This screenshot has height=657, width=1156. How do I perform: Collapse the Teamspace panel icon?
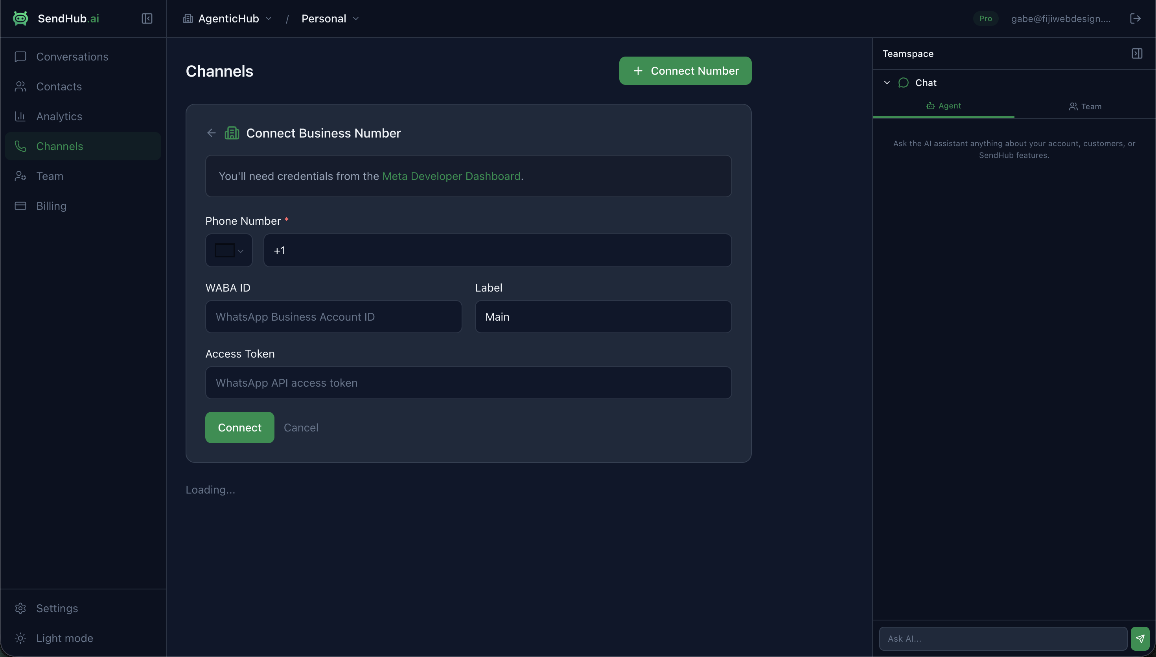(1137, 53)
